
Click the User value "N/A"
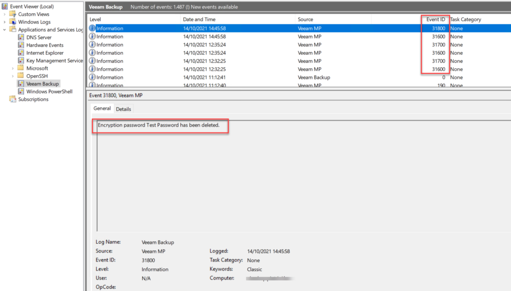click(146, 279)
